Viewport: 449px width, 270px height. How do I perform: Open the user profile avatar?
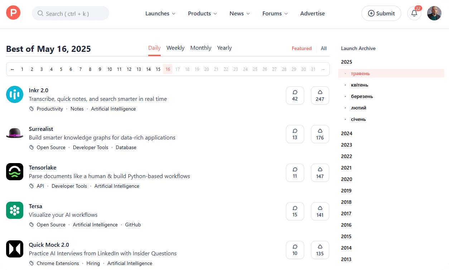434,13
